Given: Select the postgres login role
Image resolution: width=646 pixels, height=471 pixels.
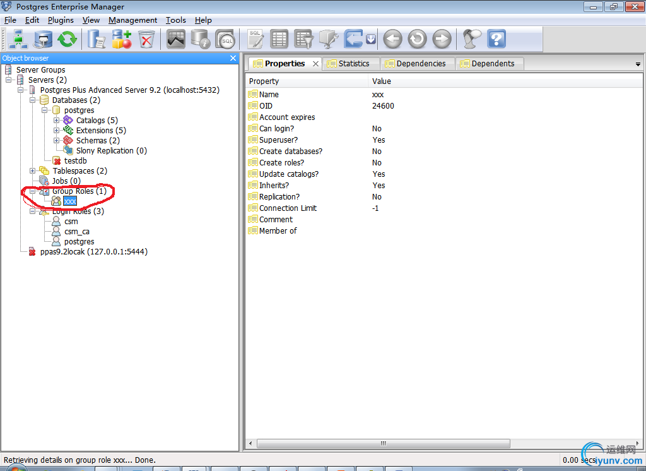Looking at the screenshot, I should pyautogui.click(x=79, y=242).
